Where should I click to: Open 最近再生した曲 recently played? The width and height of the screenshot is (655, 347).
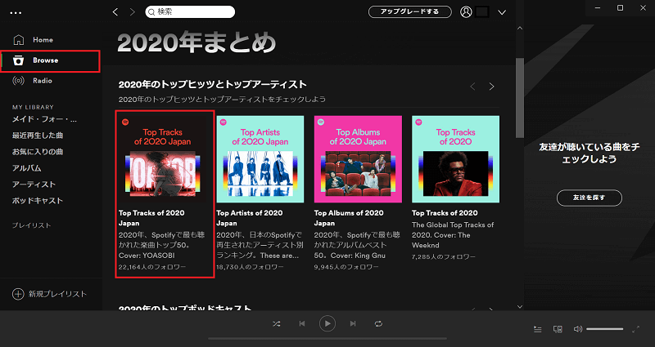point(38,136)
